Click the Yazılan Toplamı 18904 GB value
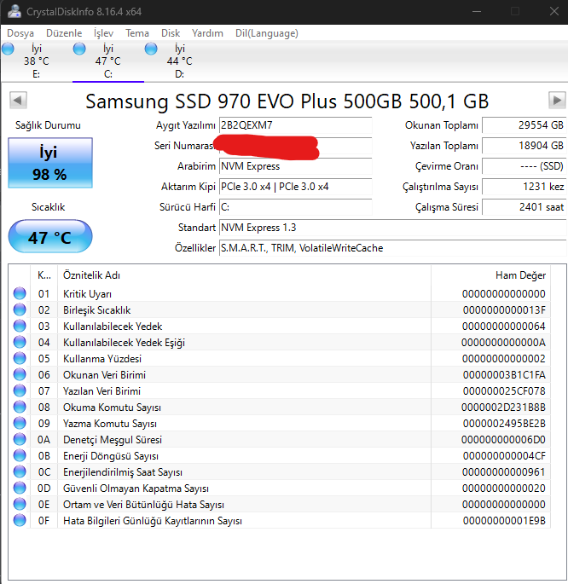The height and width of the screenshot is (584, 568). coord(524,146)
